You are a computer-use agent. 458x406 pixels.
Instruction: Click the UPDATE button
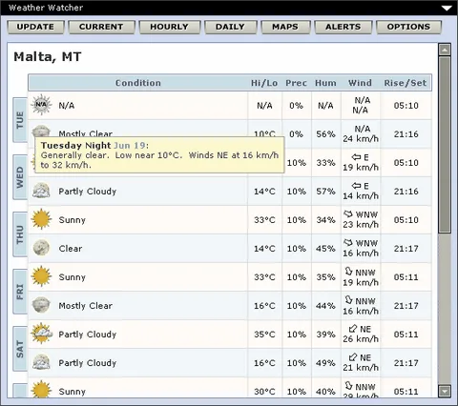(x=35, y=27)
